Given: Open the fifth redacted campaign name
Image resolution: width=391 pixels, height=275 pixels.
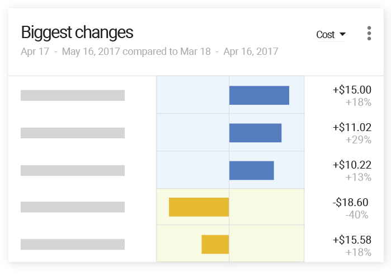Looking at the screenshot, I should point(73,244).
